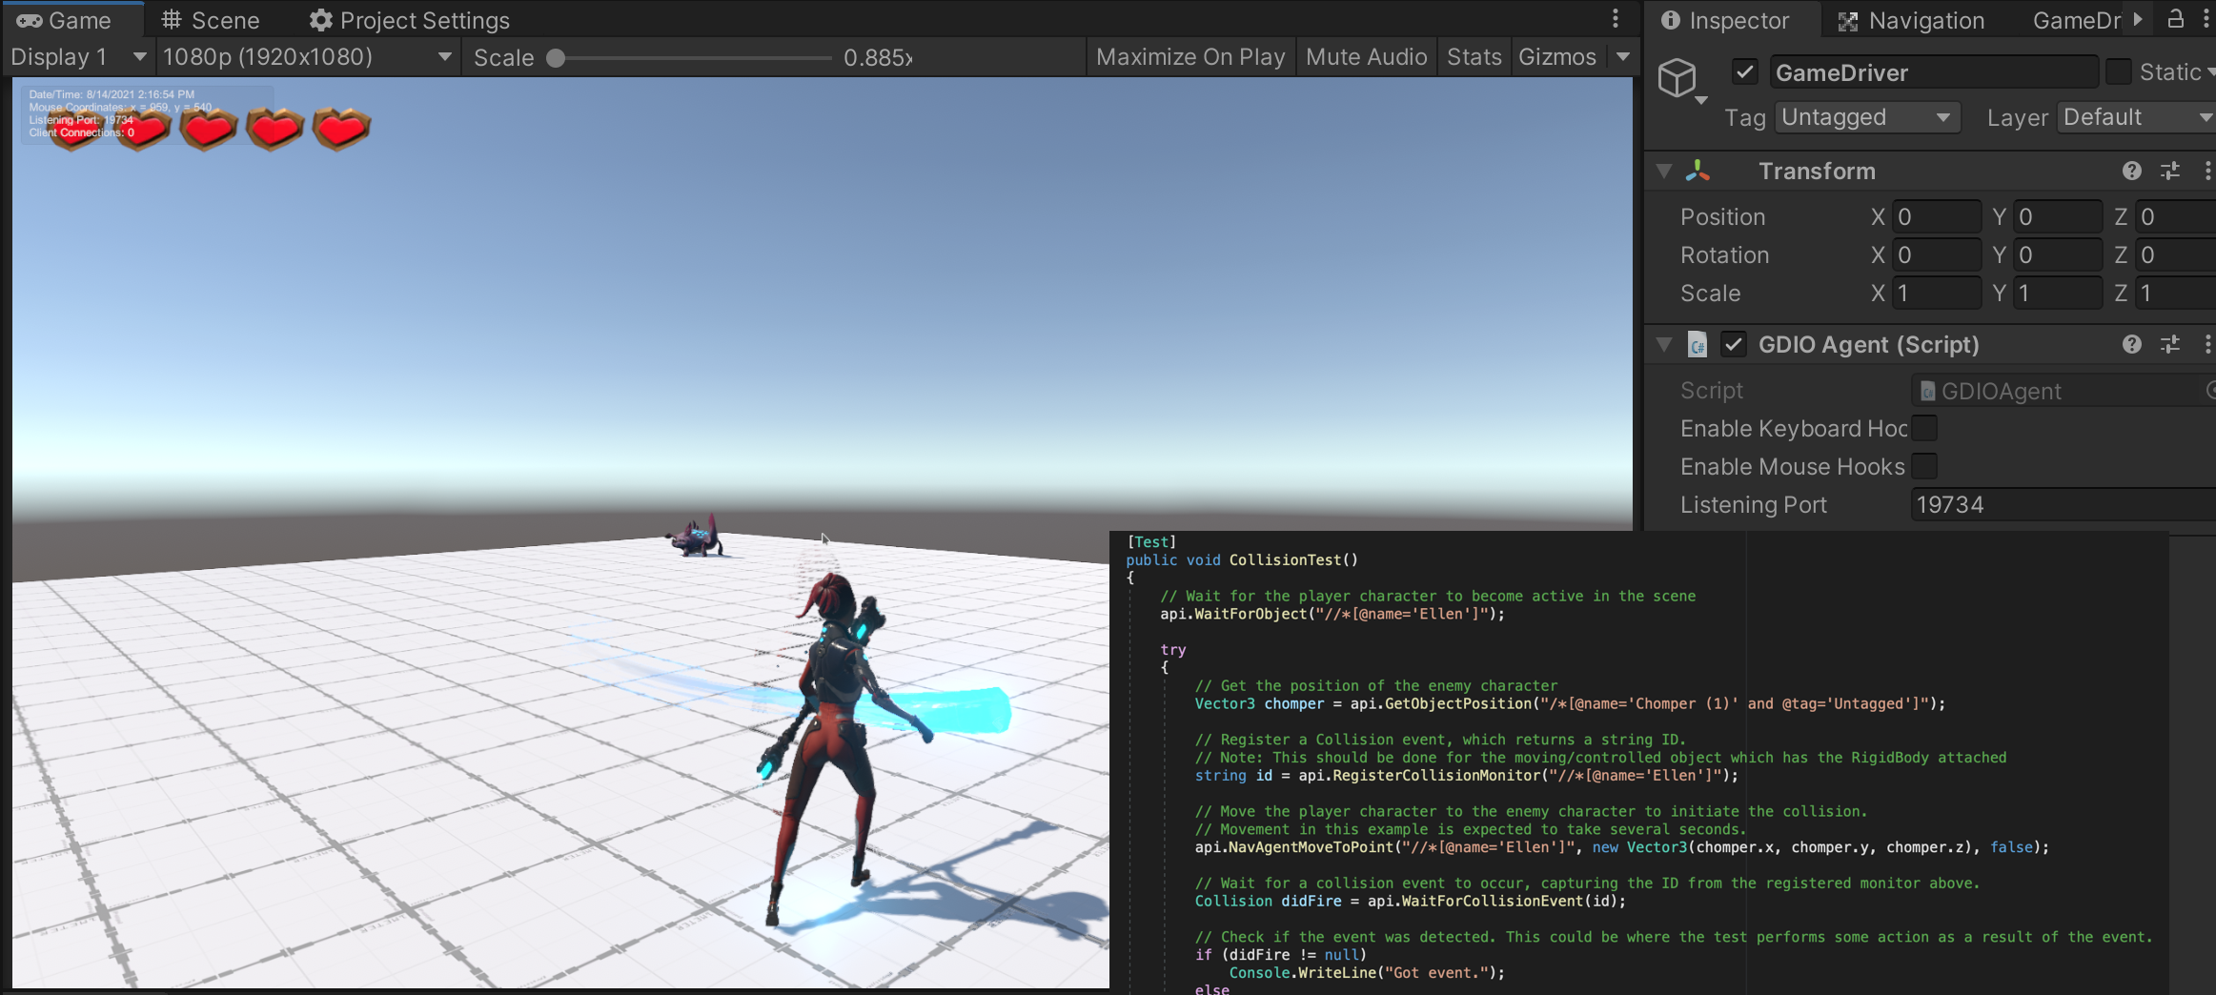Open the Project Settings tab

pos(409,20)
